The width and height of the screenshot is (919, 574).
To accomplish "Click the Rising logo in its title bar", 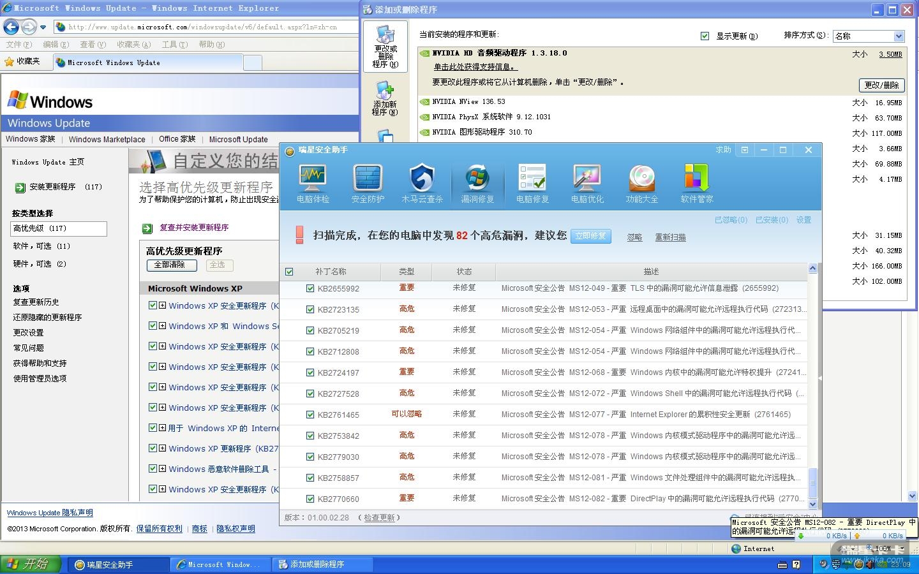I will point(290,151).
